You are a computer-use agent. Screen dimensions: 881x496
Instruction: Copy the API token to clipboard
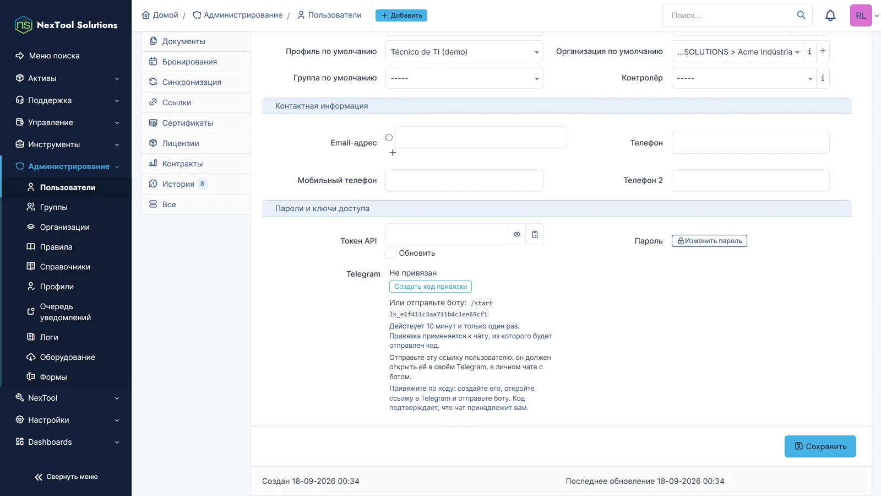click(535, 234)
